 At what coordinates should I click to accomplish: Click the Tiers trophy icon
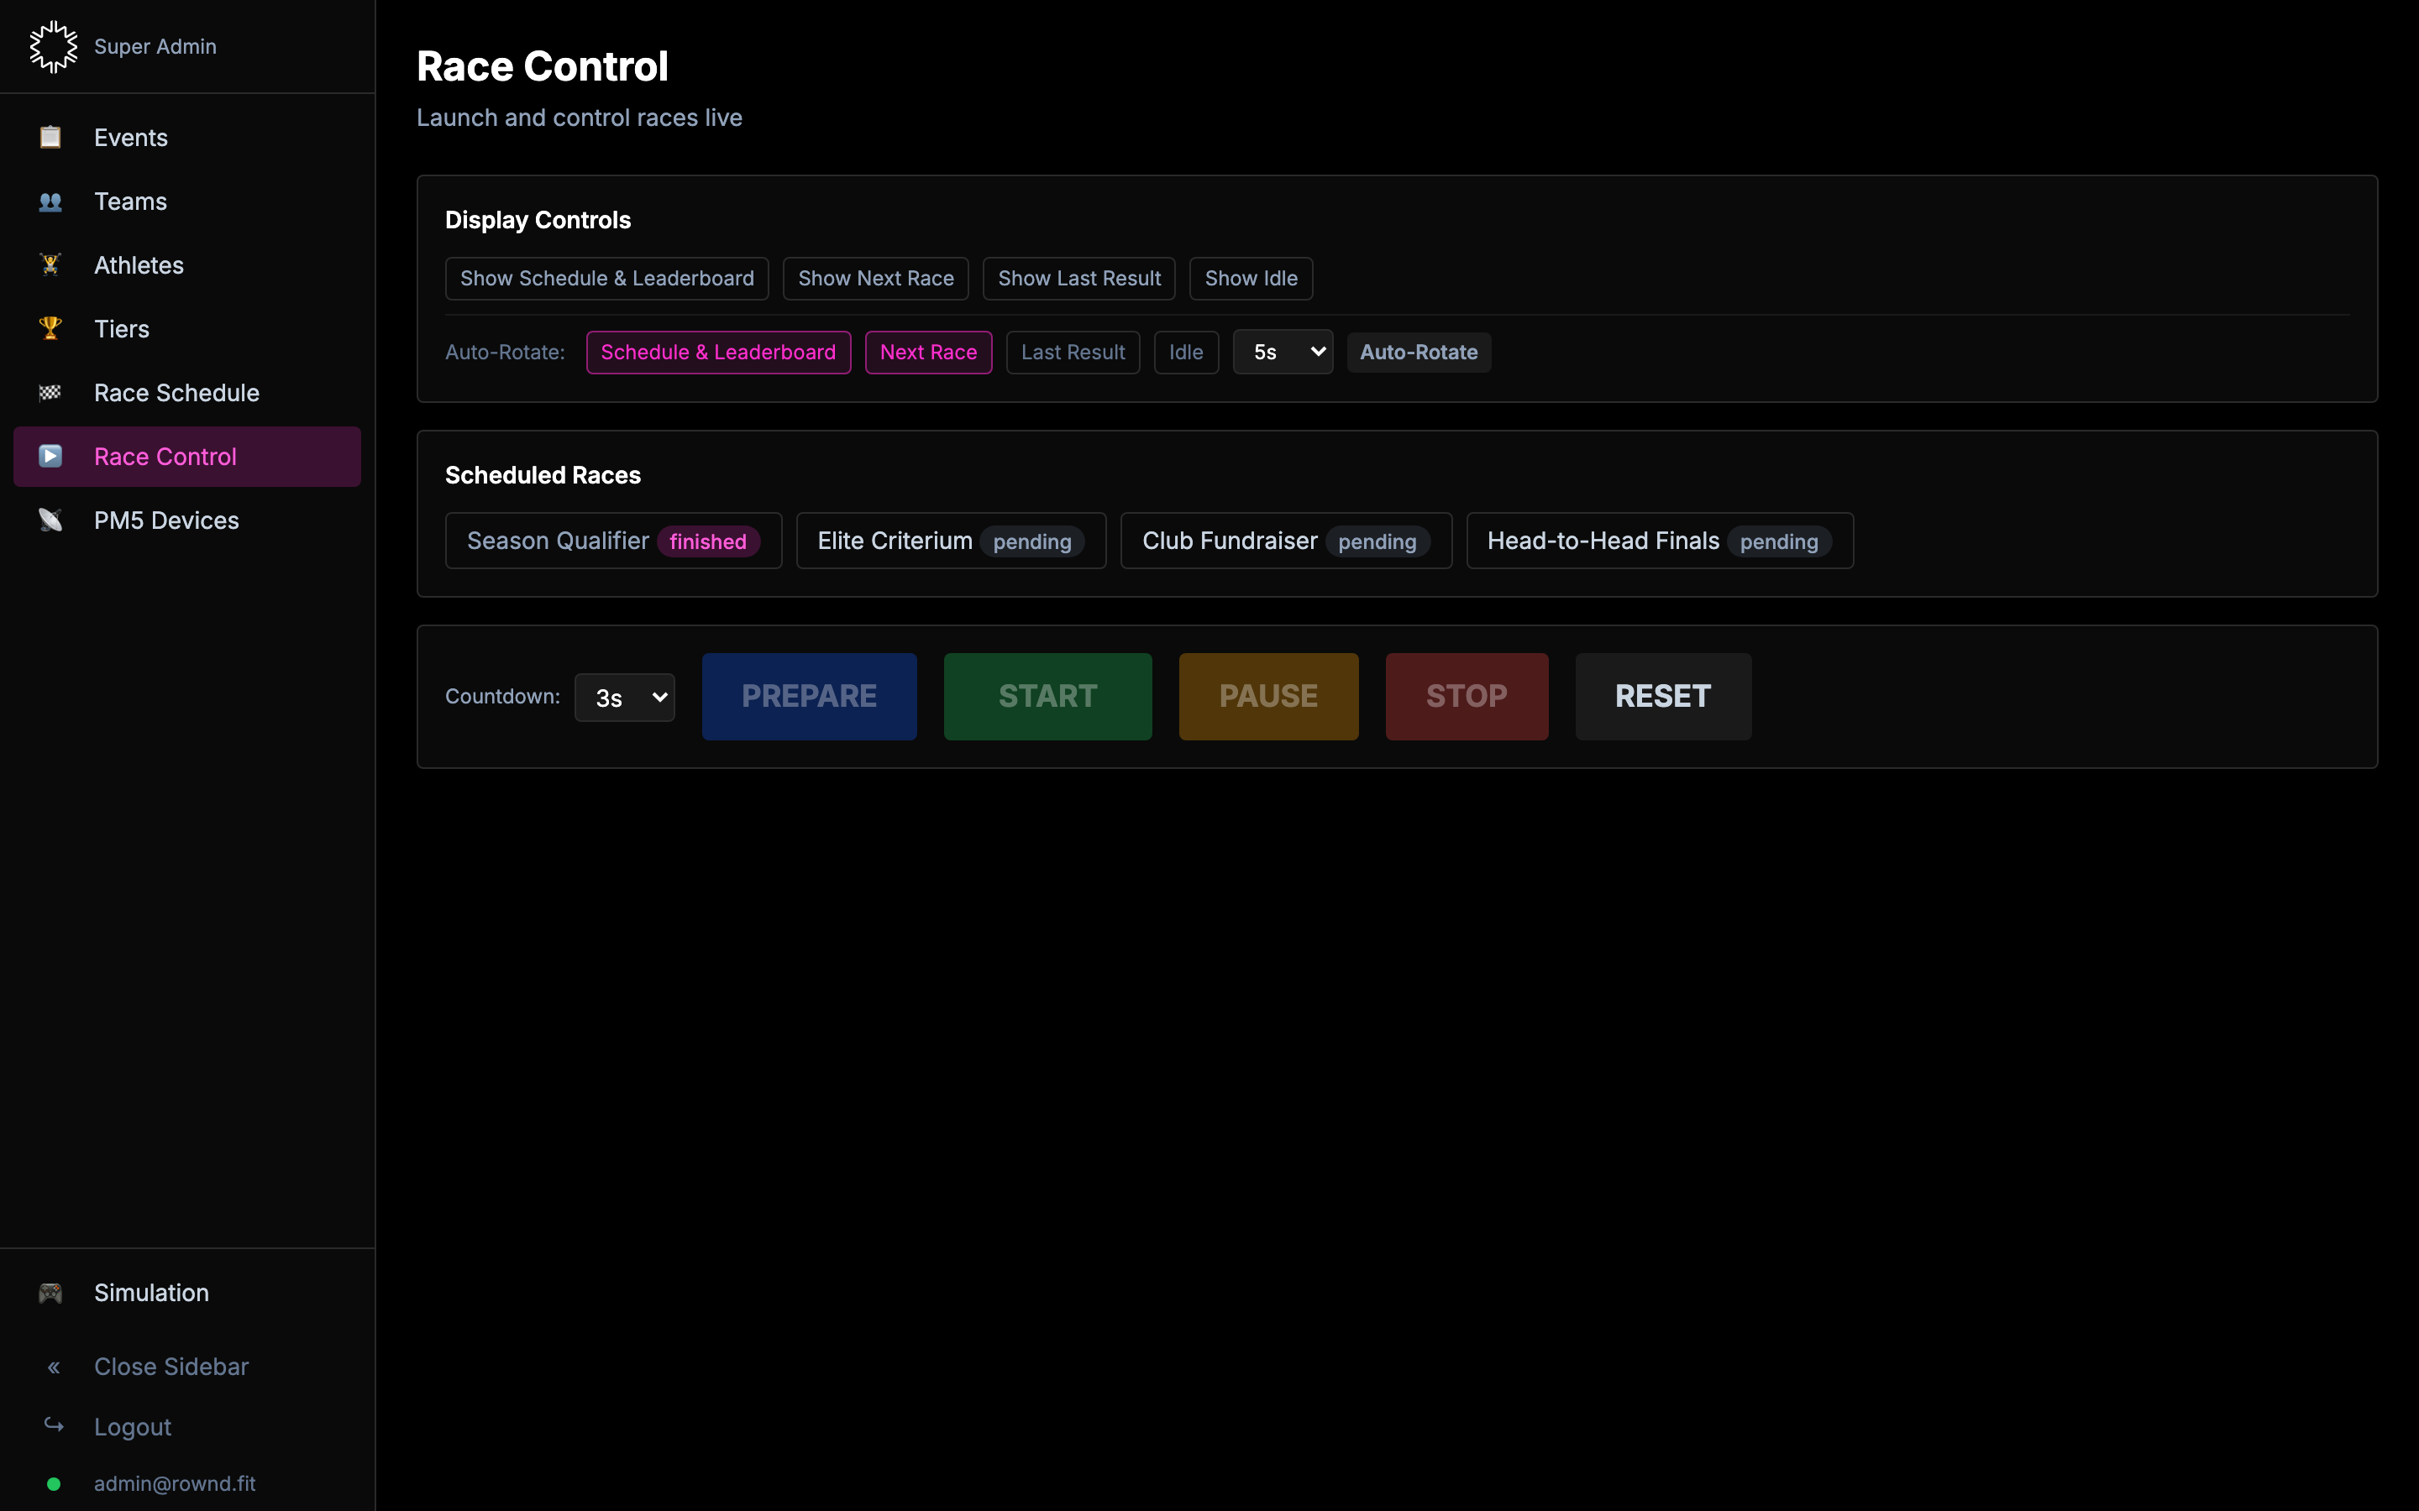click(x=51, y=327)
